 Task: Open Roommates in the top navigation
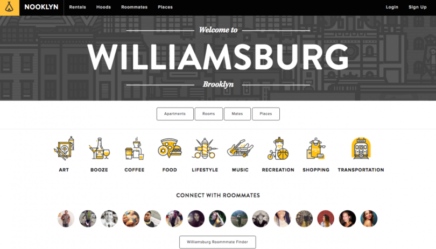[x=135, y=7]
